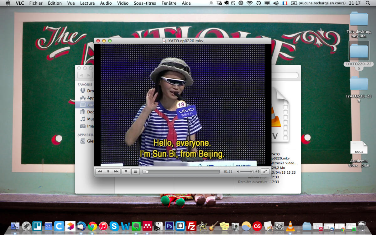The image size is (376, 235).
Task: Launch FileZilla from the dock
Action: coord(191,226)
